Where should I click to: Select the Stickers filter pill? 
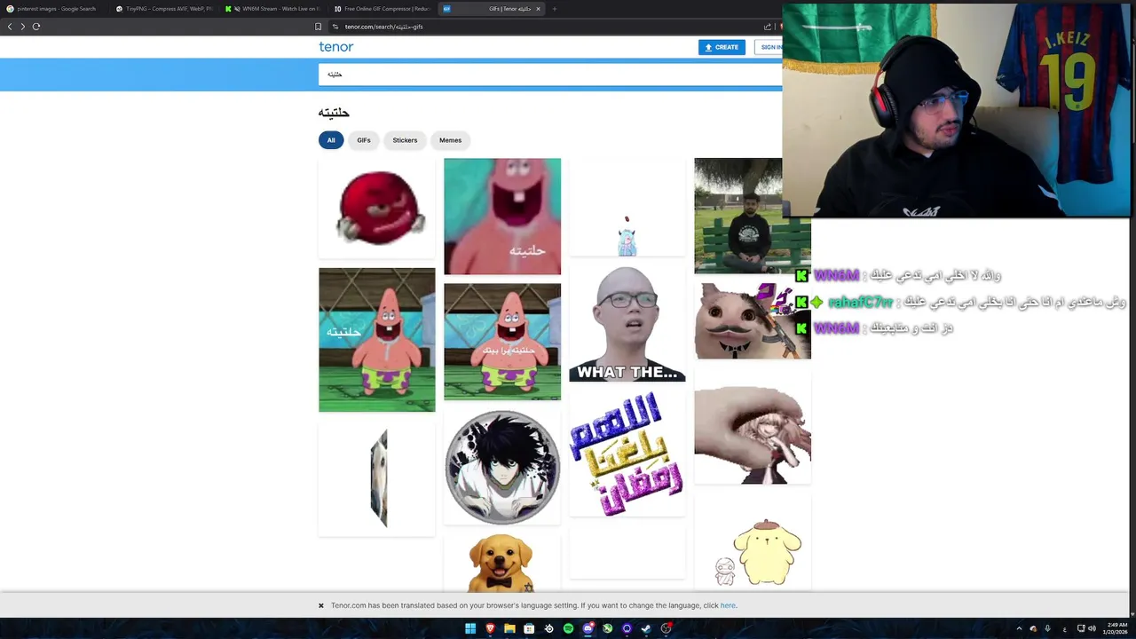(405, 140)
